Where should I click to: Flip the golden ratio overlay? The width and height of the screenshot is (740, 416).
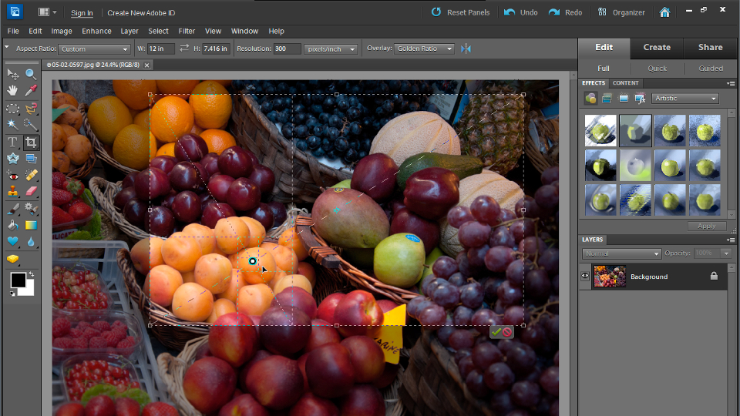click(466, 49)
